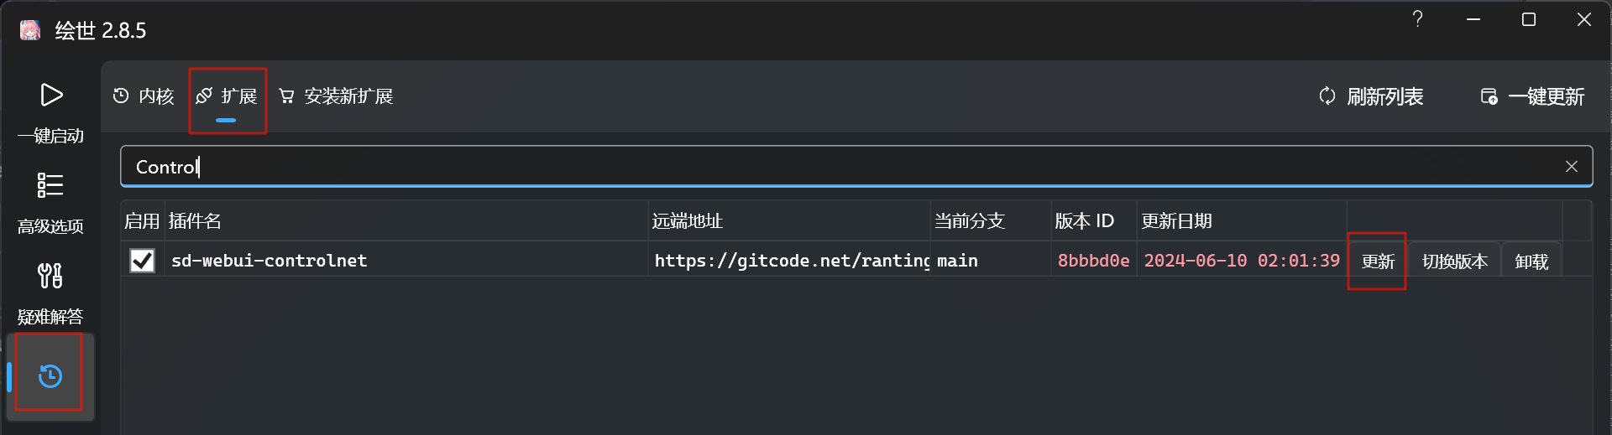Viewport: 1612px width, 435px height.
Task: Close the 绘世 window
Action: click(x=1584, y=19)
